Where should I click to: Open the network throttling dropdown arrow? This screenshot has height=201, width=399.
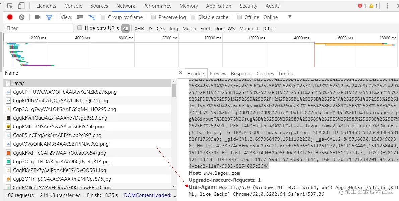(289, 17)
